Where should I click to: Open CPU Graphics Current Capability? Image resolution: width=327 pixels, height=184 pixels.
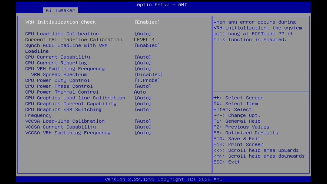coord(71,103)
